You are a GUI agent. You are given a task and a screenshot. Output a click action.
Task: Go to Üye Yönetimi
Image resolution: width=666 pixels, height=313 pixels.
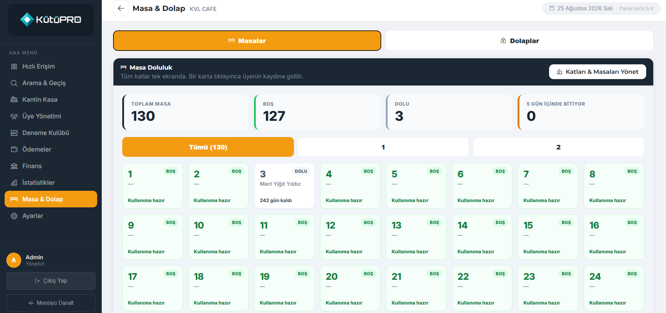click(x=51, y=116)
